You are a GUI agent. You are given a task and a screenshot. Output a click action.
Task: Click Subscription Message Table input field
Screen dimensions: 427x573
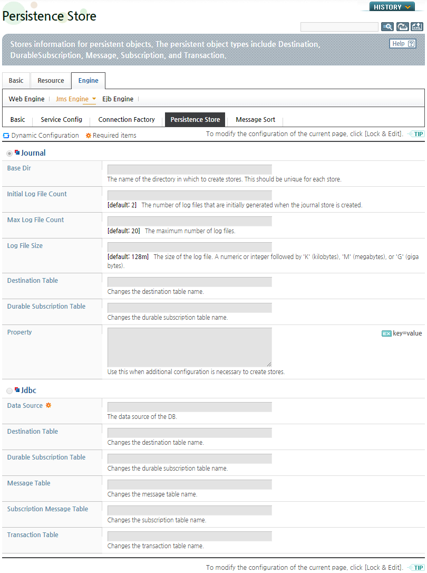point(190,511)
